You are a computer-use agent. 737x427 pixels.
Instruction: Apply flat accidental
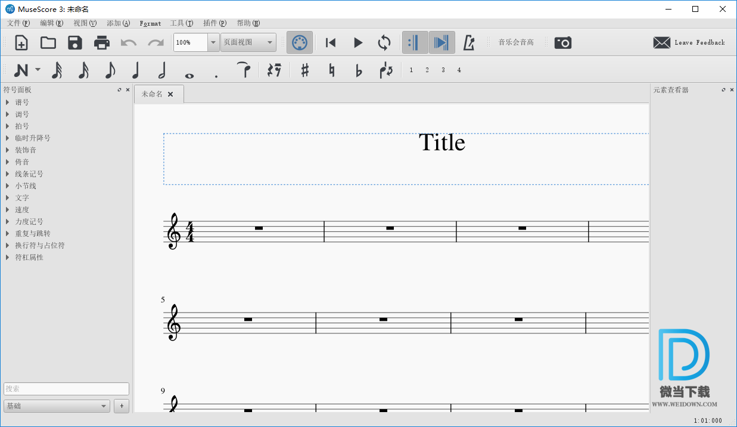pyautogui.click(x=359, y=70)
